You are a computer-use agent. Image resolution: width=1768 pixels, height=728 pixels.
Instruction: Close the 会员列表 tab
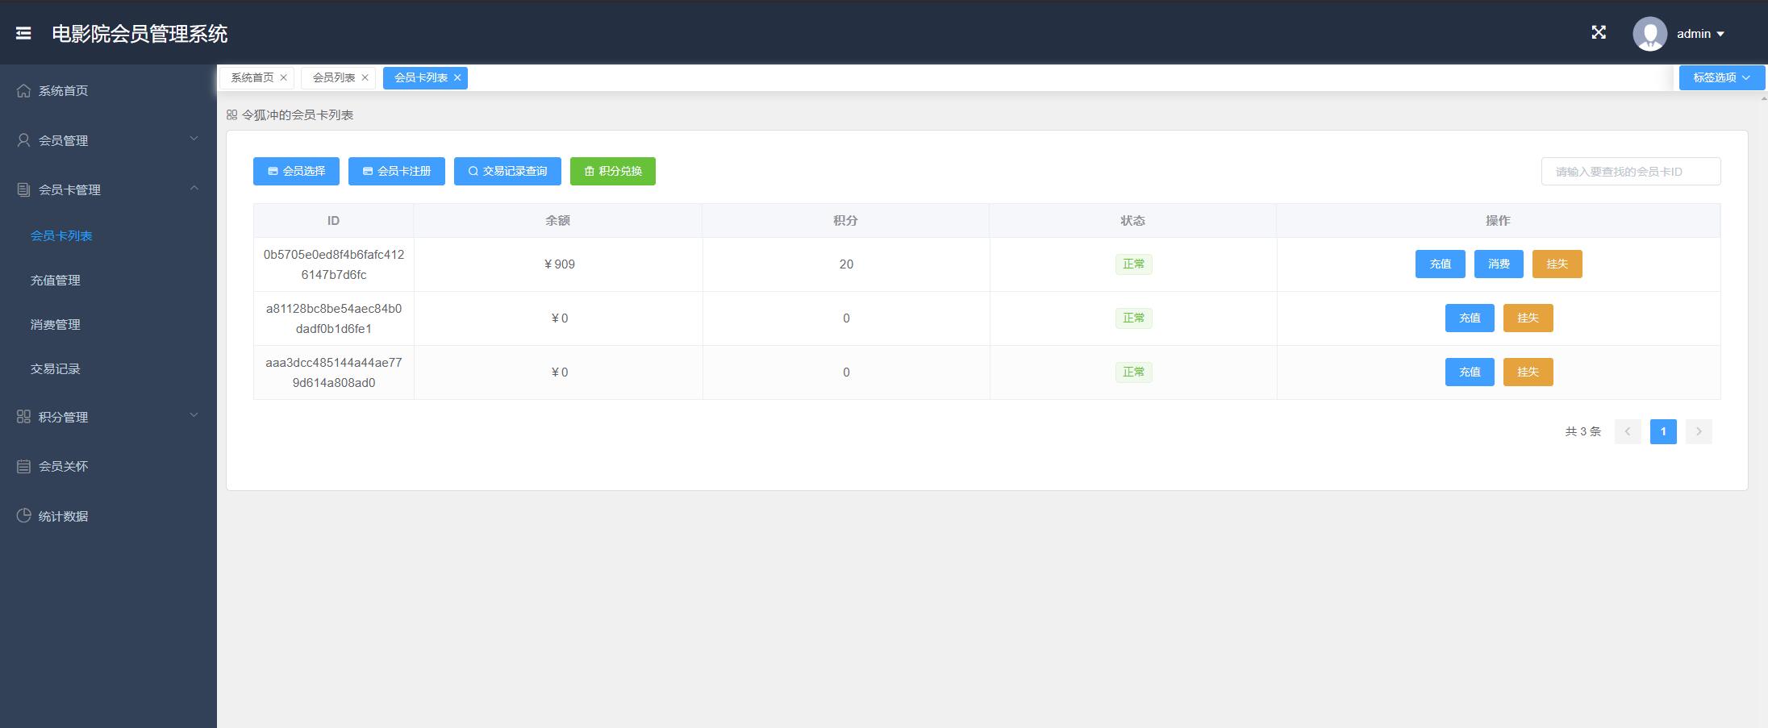(x=365, y=77)
